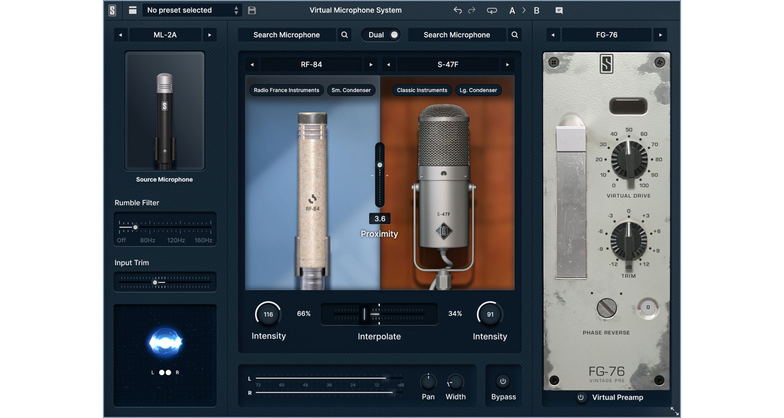Select next source microphone after ML-2A

click(x=209, y=35)
